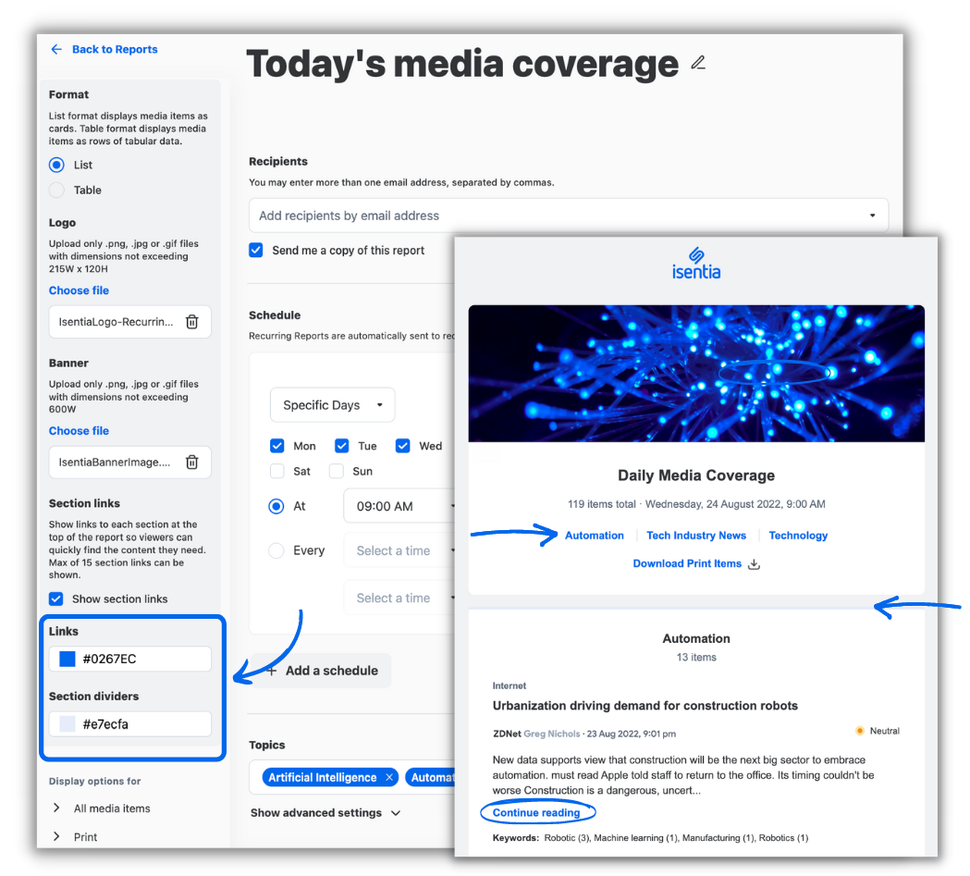Click the '119 items total' summary line

696,504
